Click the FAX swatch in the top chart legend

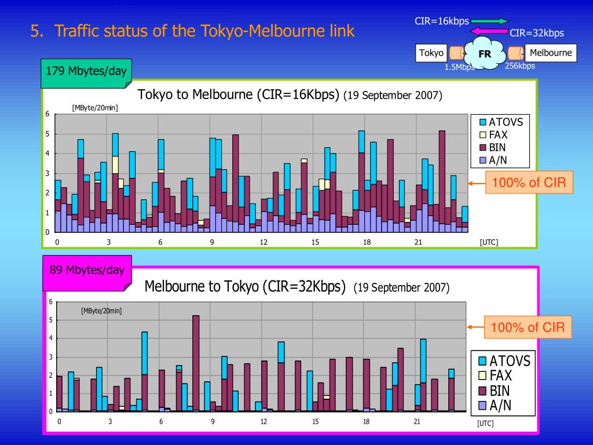tap(483, 134)
